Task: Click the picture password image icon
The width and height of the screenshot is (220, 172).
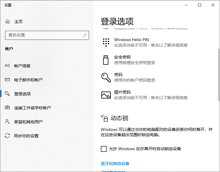Action: 106,95
